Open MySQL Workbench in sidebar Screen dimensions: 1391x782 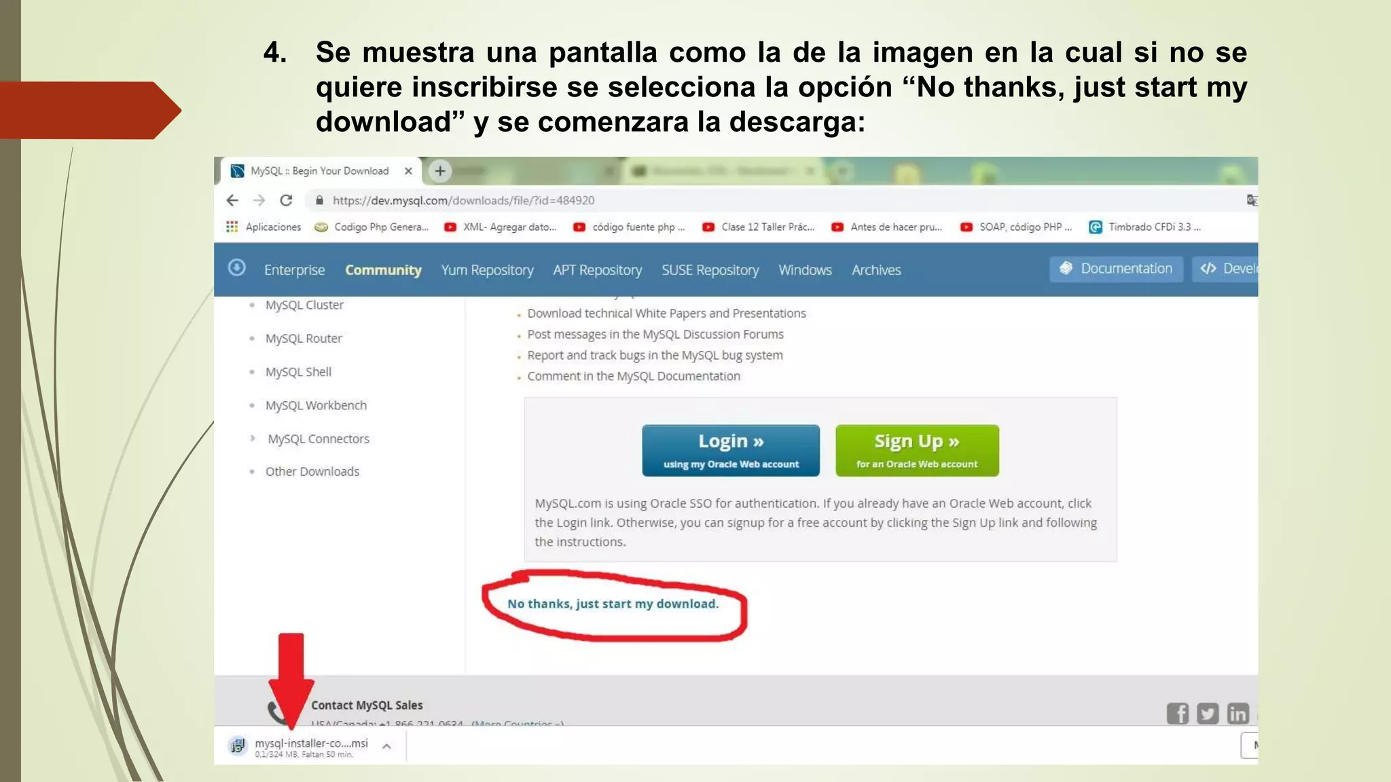(x=316, y=405)
